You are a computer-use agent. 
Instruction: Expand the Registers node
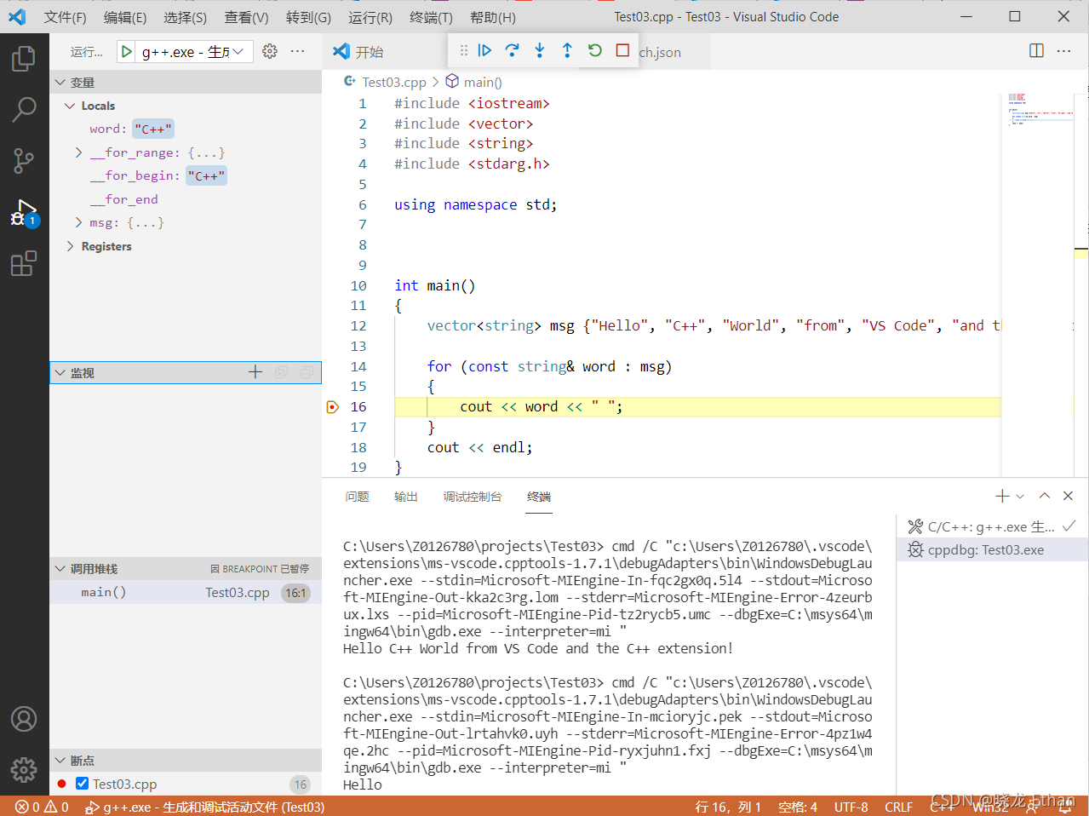point(70,246)
